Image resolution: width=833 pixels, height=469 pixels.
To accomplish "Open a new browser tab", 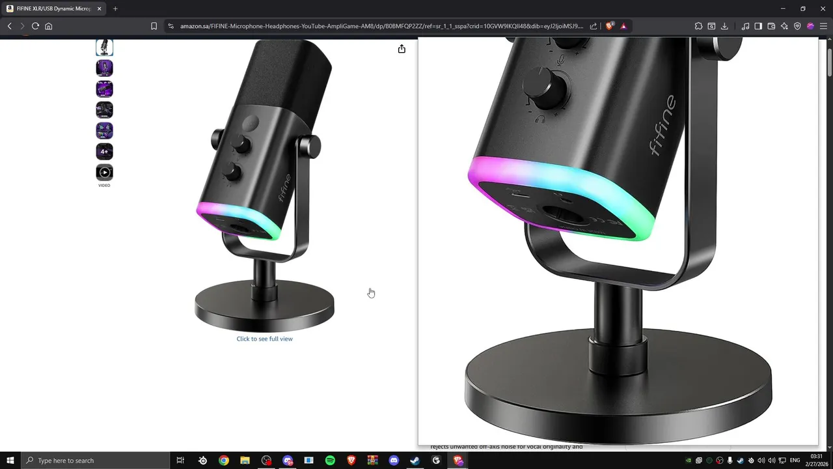I will pyautogui.click(x=115, y=8).
